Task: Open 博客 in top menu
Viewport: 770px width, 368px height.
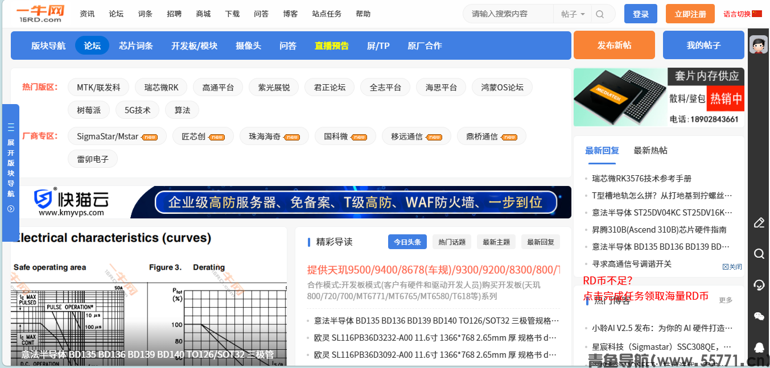Action: pos(290,14)
